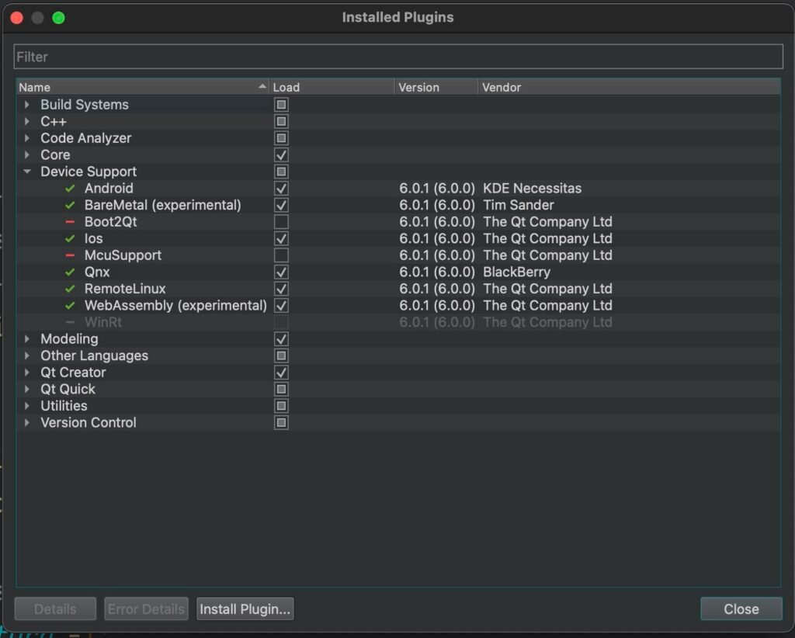Screen dimensions: 795x638
Task: Uncheck the Qt Creator load checkbox
Action: pyautogui.click(x=281, y=373)
